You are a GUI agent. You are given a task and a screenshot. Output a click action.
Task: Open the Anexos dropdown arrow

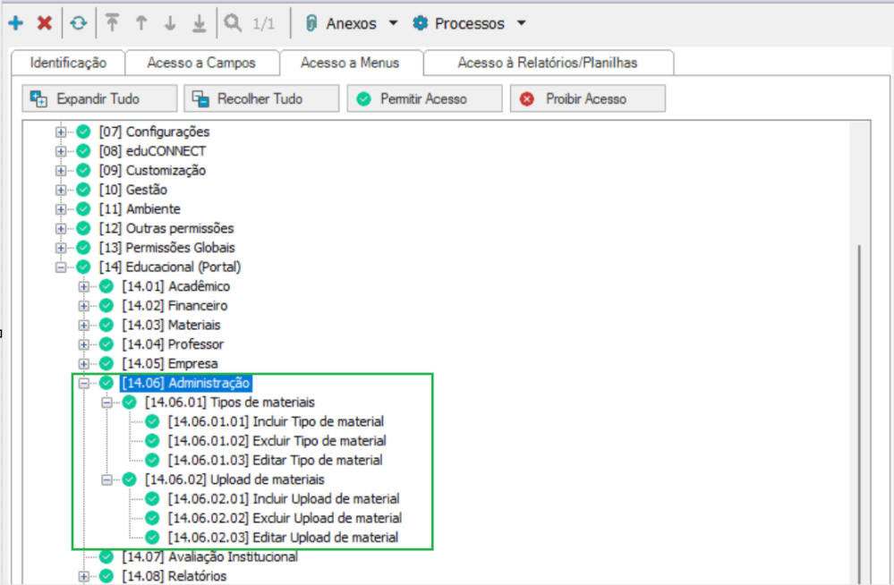click(x=393, y=23)
